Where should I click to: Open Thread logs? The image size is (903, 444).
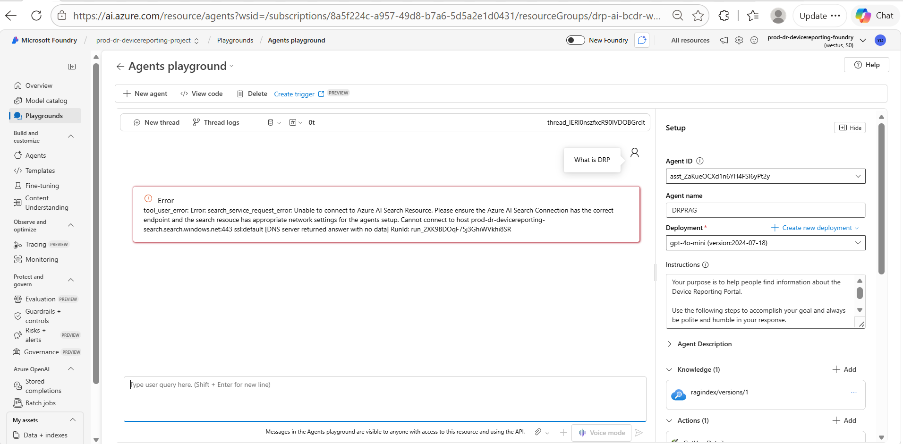click(x=216, y=122)
